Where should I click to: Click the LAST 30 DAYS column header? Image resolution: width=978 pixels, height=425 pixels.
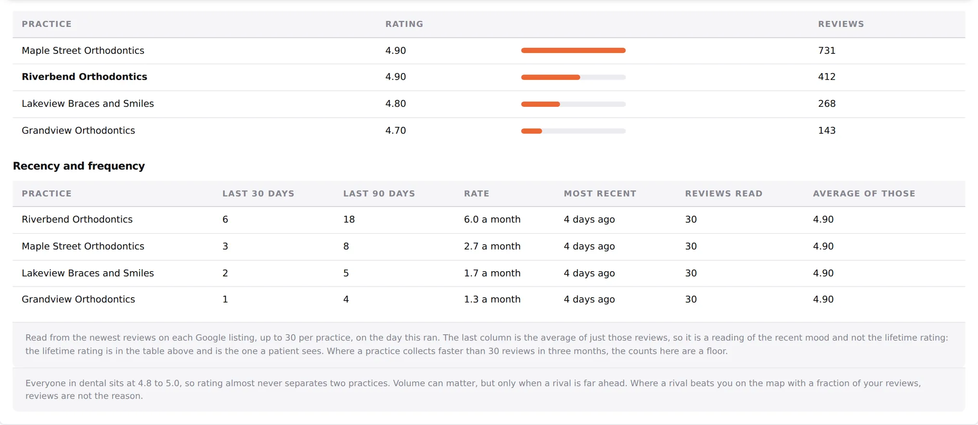(x=258, y=194)
